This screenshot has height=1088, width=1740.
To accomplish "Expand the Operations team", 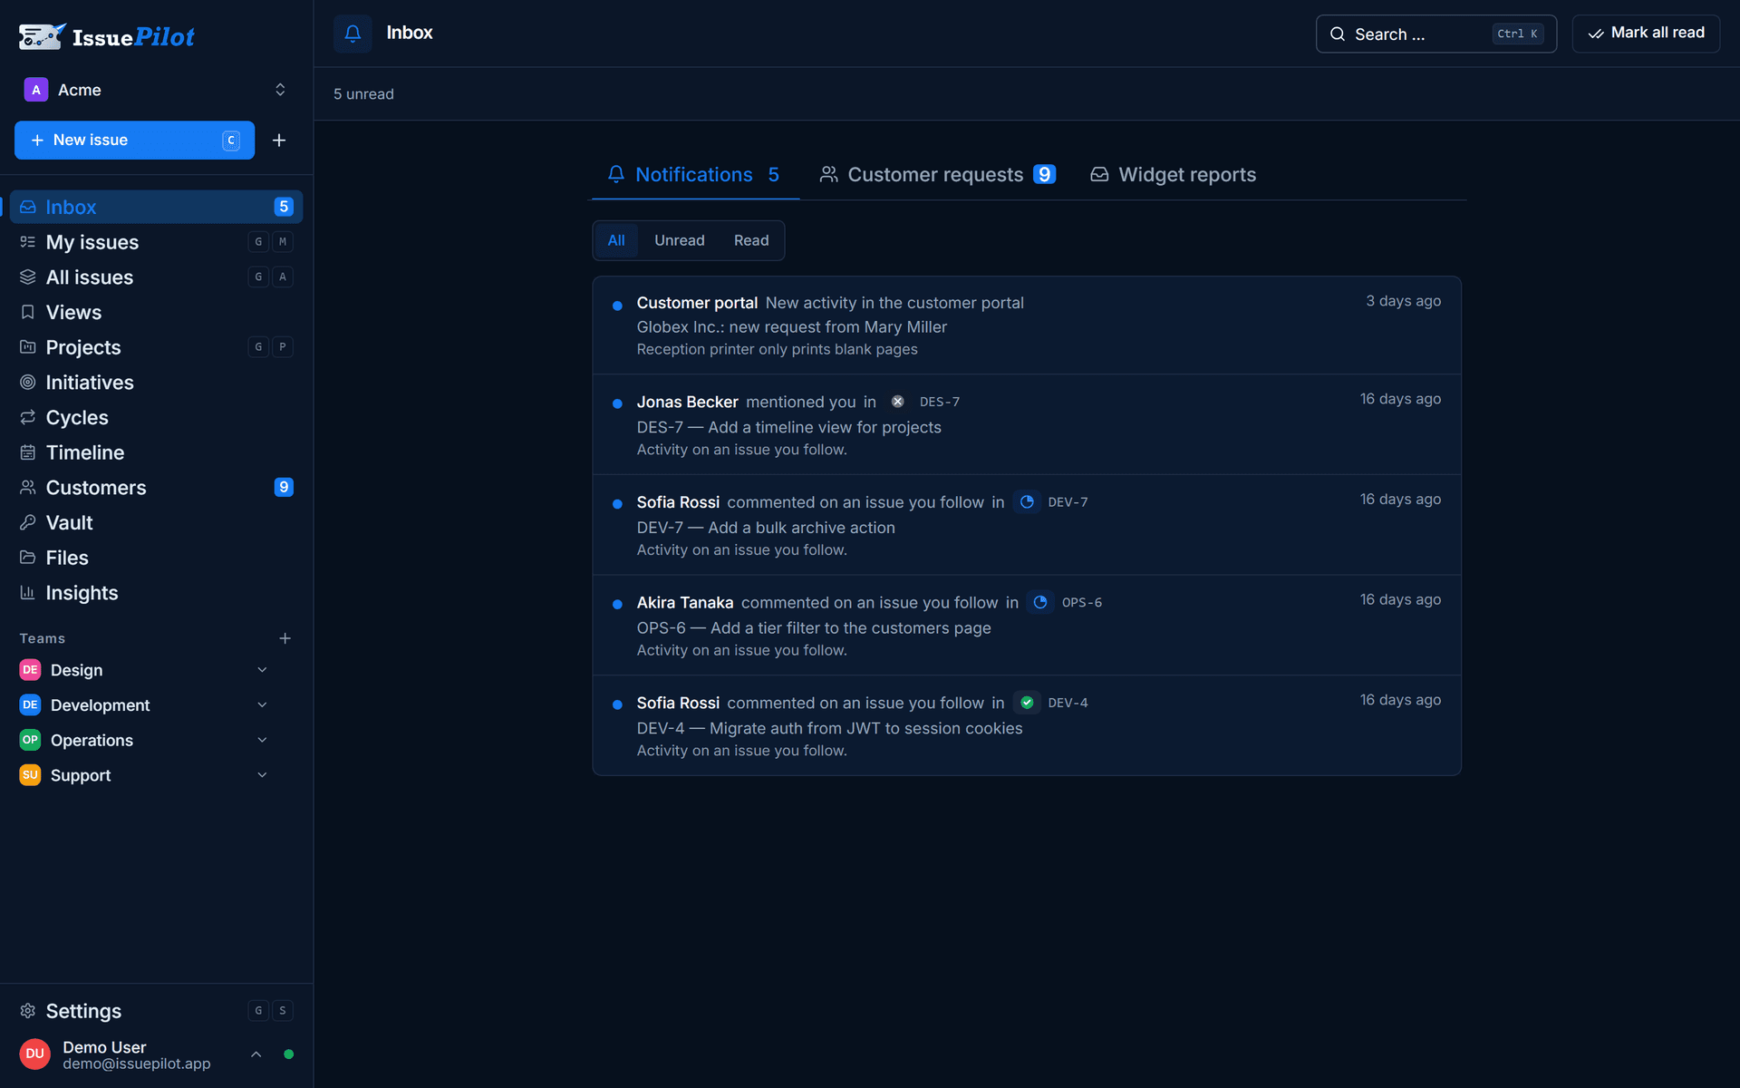I will point(262,740).
